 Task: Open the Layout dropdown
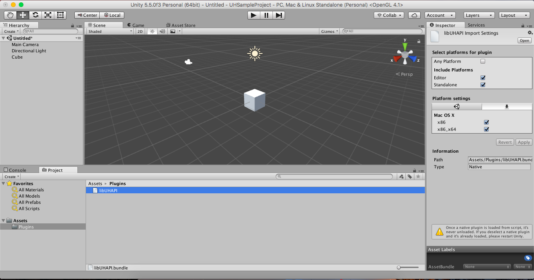tap(515, 15)
